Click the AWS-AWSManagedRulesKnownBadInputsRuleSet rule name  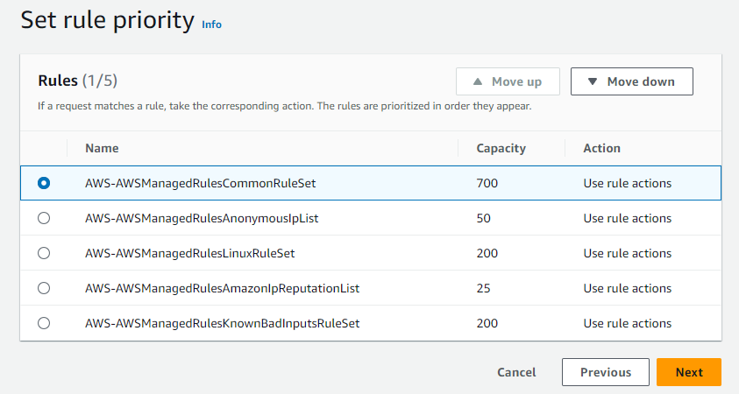(222, 323)
